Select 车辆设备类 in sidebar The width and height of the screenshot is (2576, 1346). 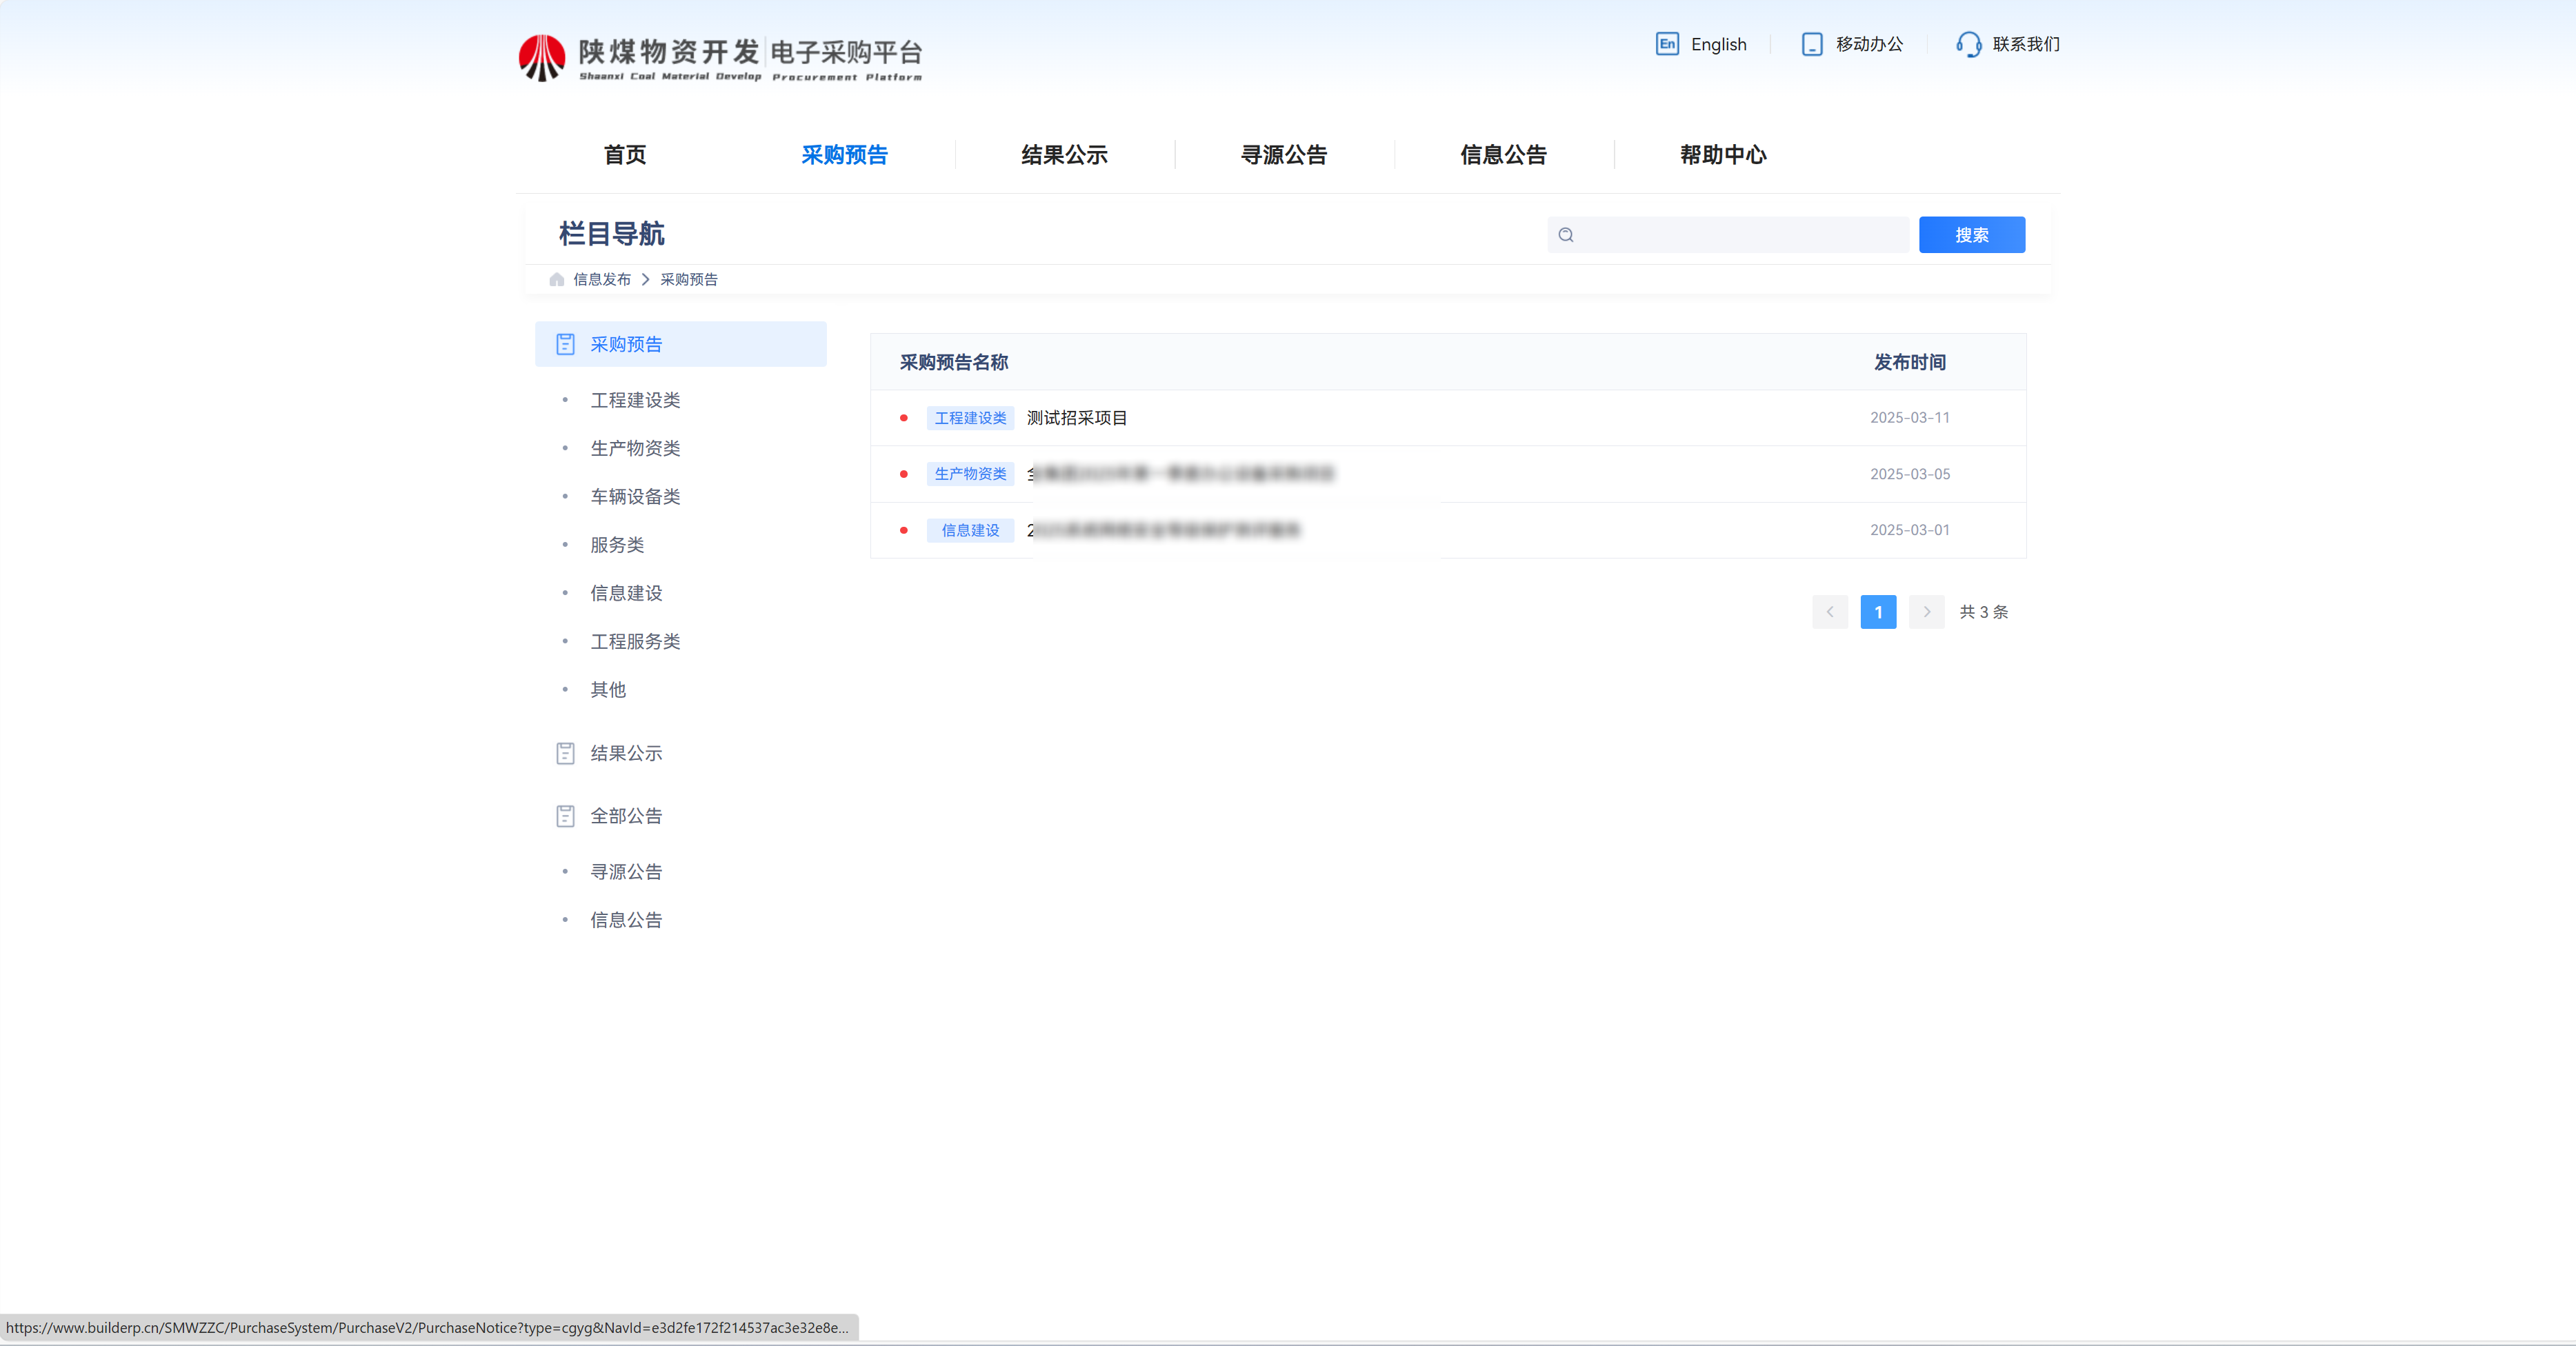635,497
